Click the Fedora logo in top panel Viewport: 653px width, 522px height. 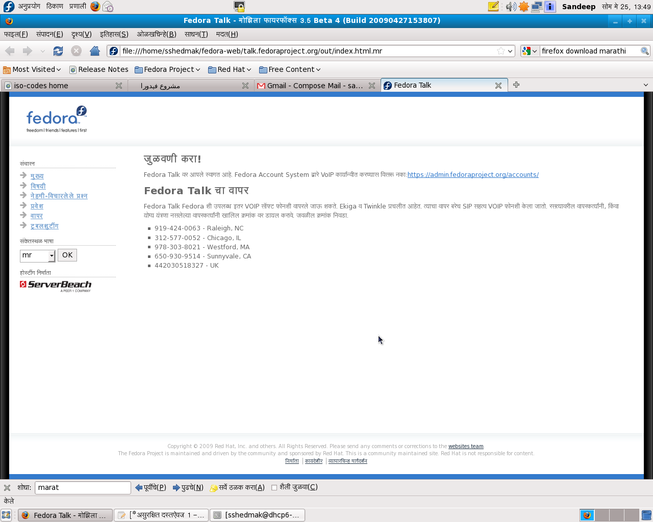coord(9,7)
